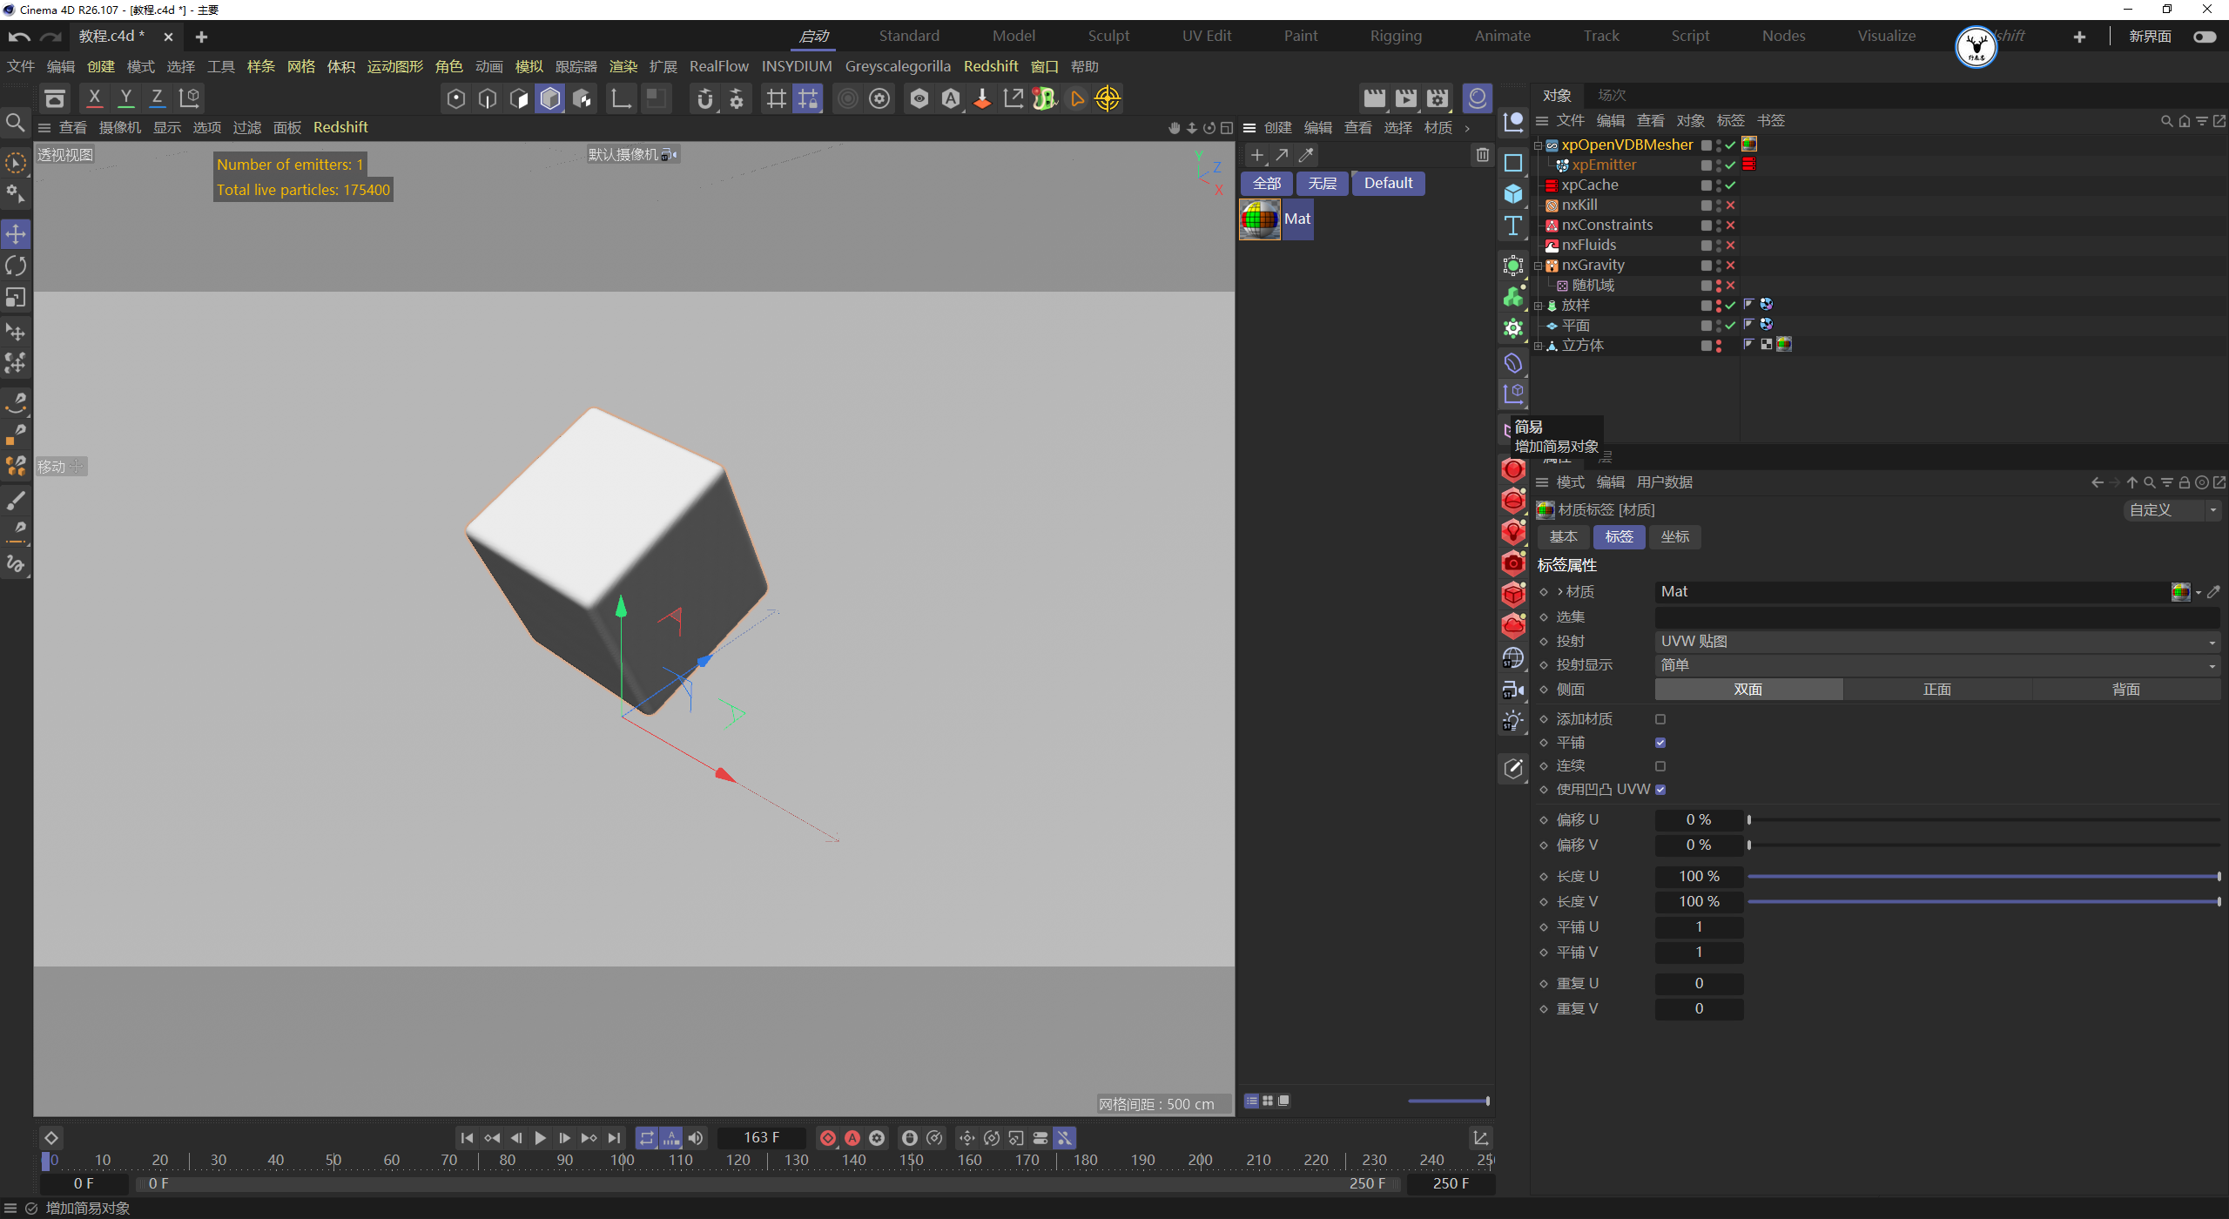Select the Rotate tool icon

click(x=16, y=266)
